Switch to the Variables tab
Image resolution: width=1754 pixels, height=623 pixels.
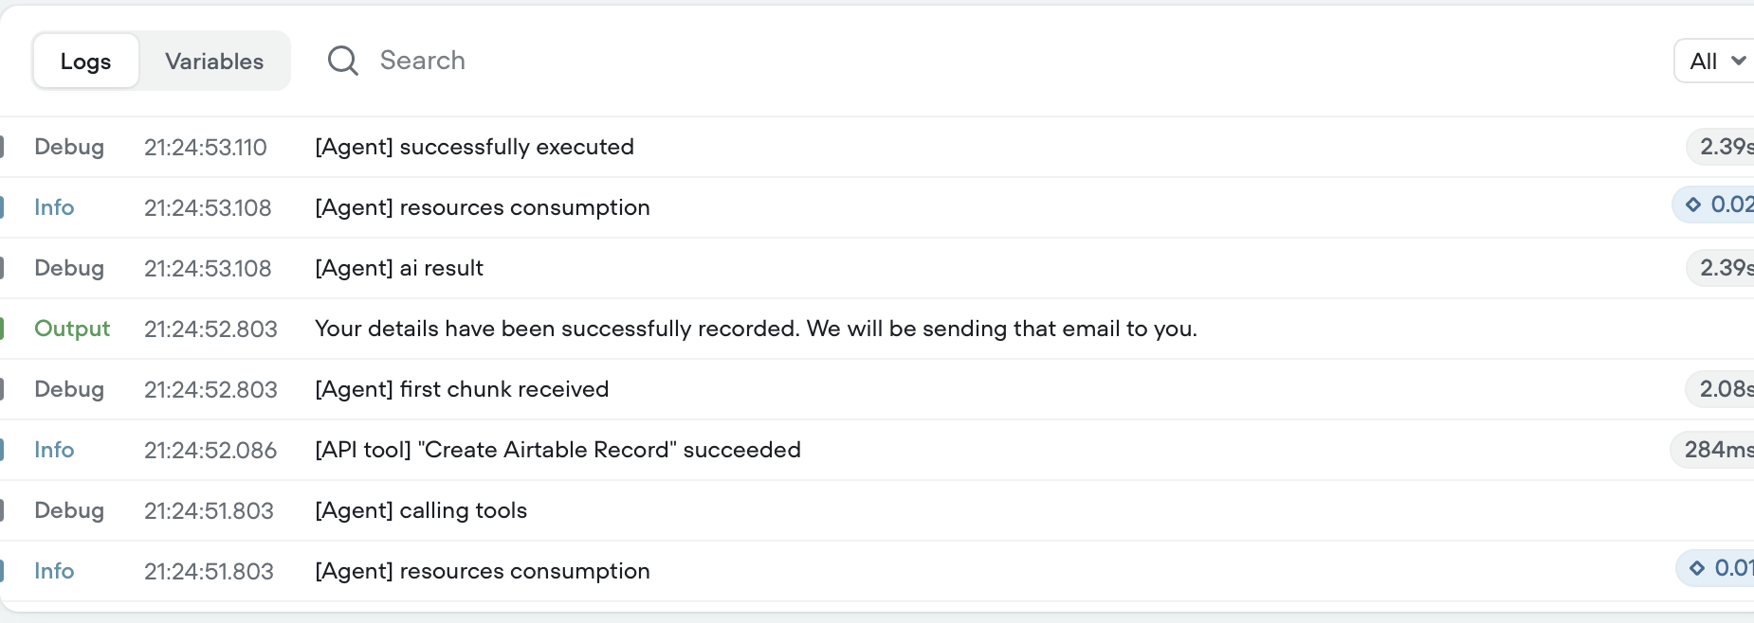214,62
